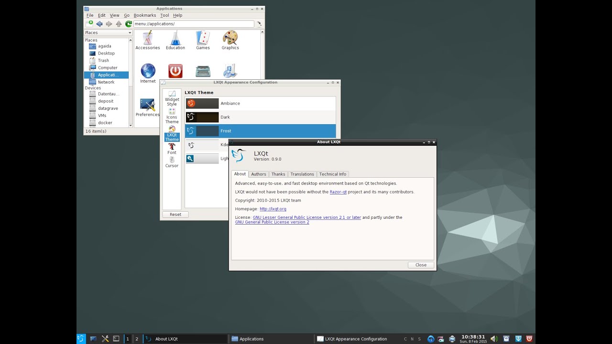Viewport: 612px width, 344px height.
Task: Launch the wrench settings icon on panel
Action: tap(105, 339)
